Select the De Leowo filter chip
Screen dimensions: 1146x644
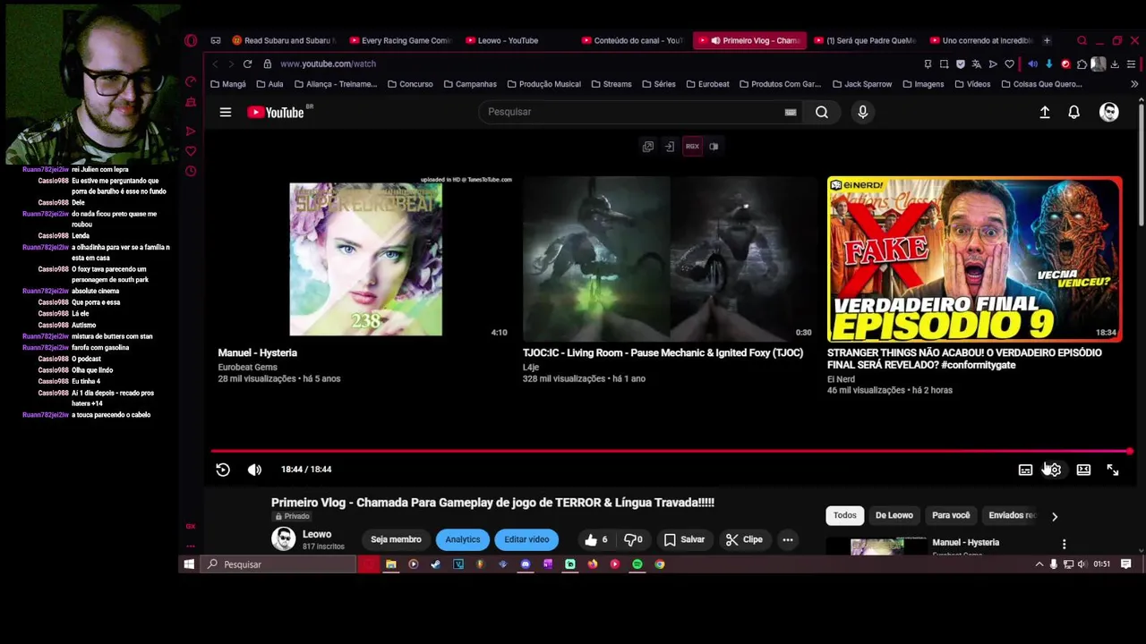tap(894, 515)
